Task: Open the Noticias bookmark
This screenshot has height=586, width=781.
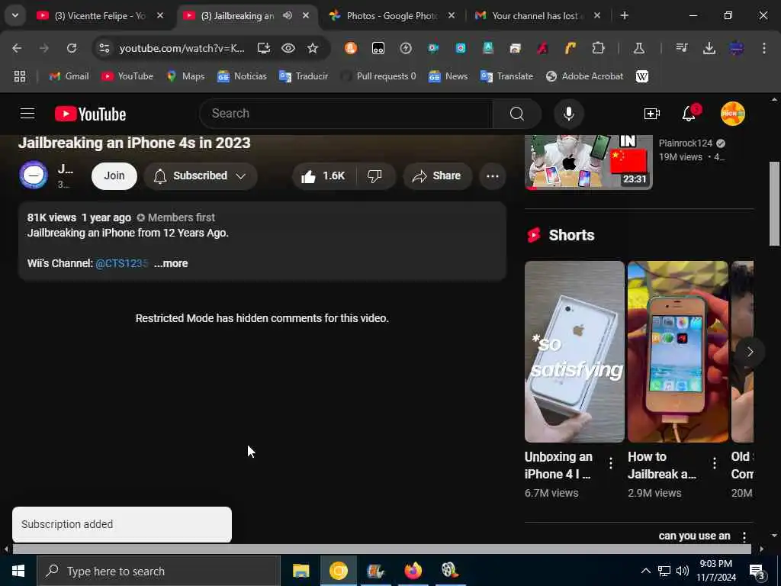Action: coord(242,76)
